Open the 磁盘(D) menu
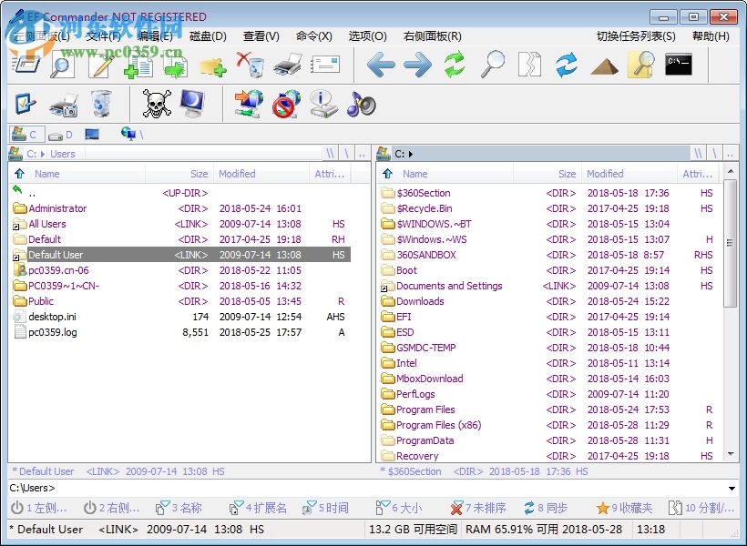 point(208,36)
